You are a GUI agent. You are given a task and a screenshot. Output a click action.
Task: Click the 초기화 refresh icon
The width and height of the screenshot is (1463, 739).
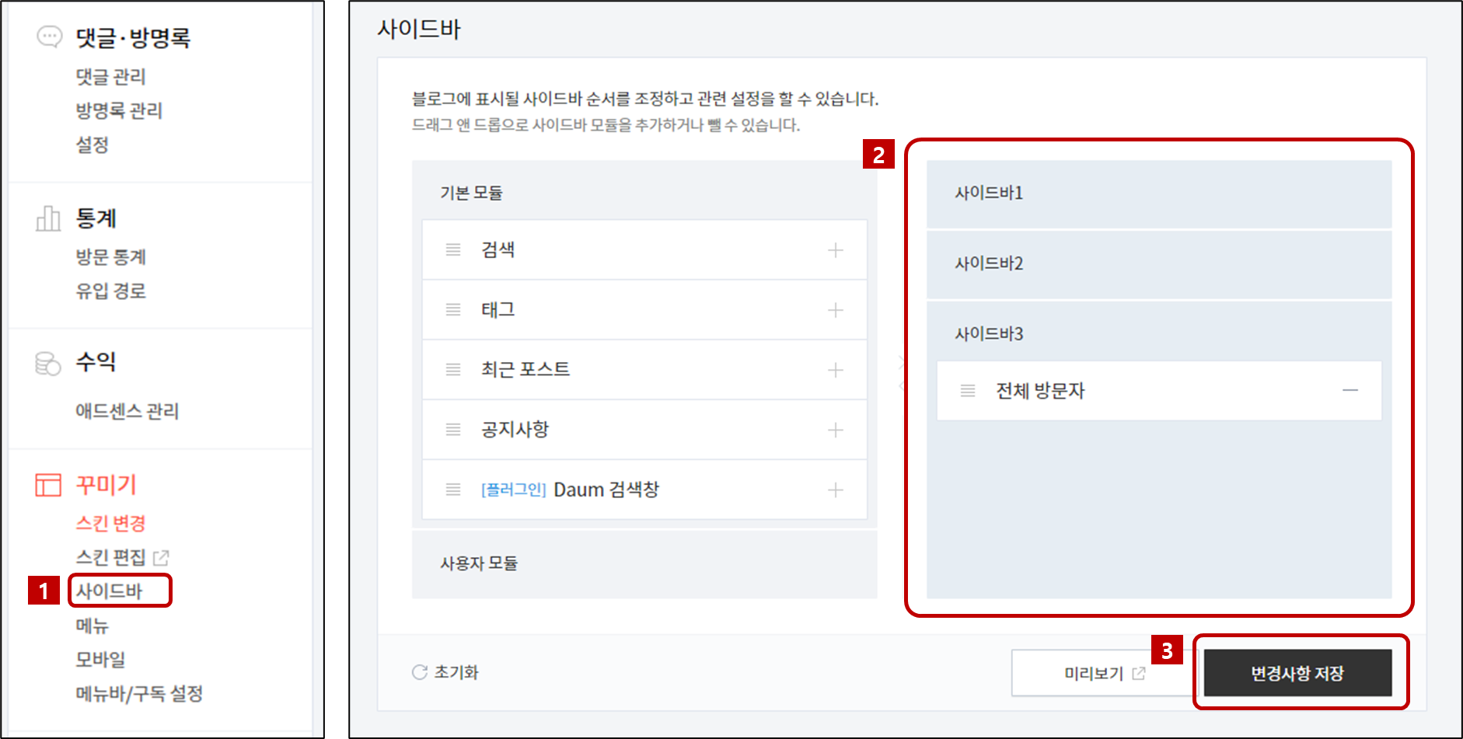tap(420, 672)
